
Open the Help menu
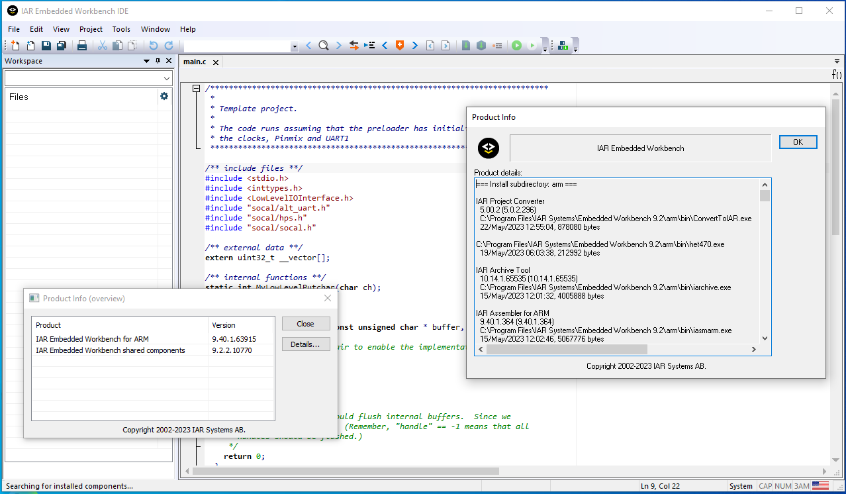tap(188, 29)
